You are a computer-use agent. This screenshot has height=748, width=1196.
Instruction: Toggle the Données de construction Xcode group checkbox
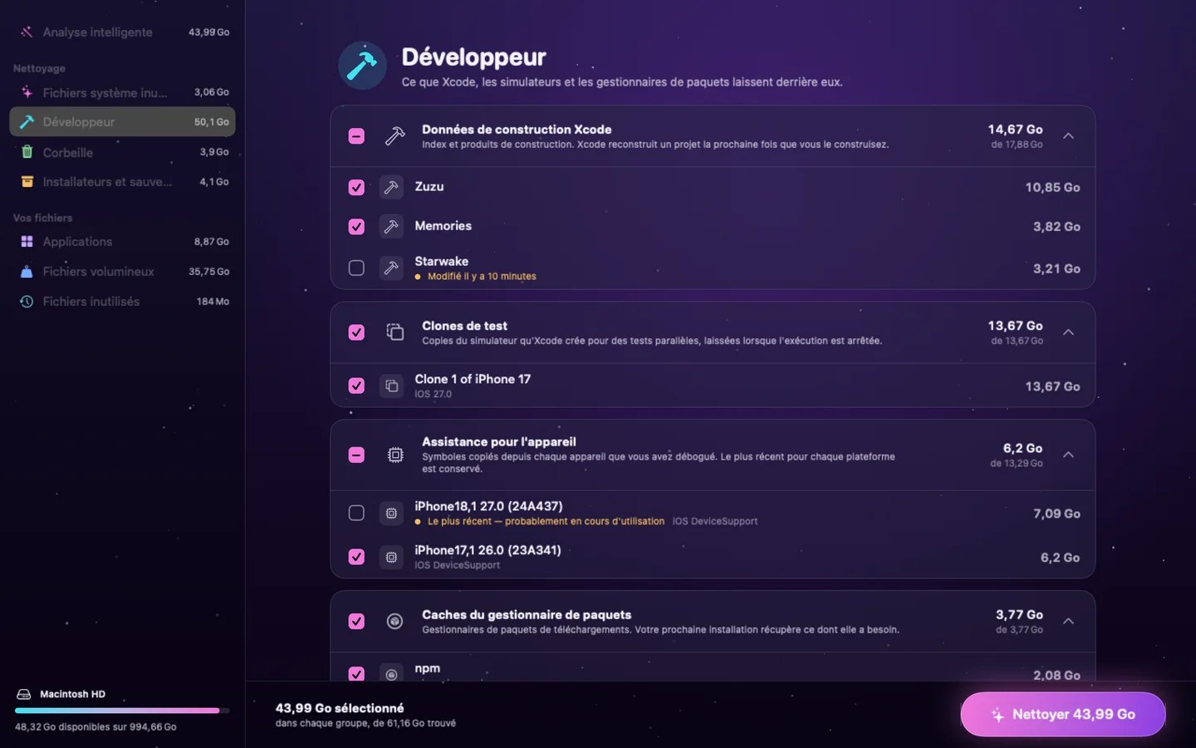pyautogui.click(x=356, y=135)
